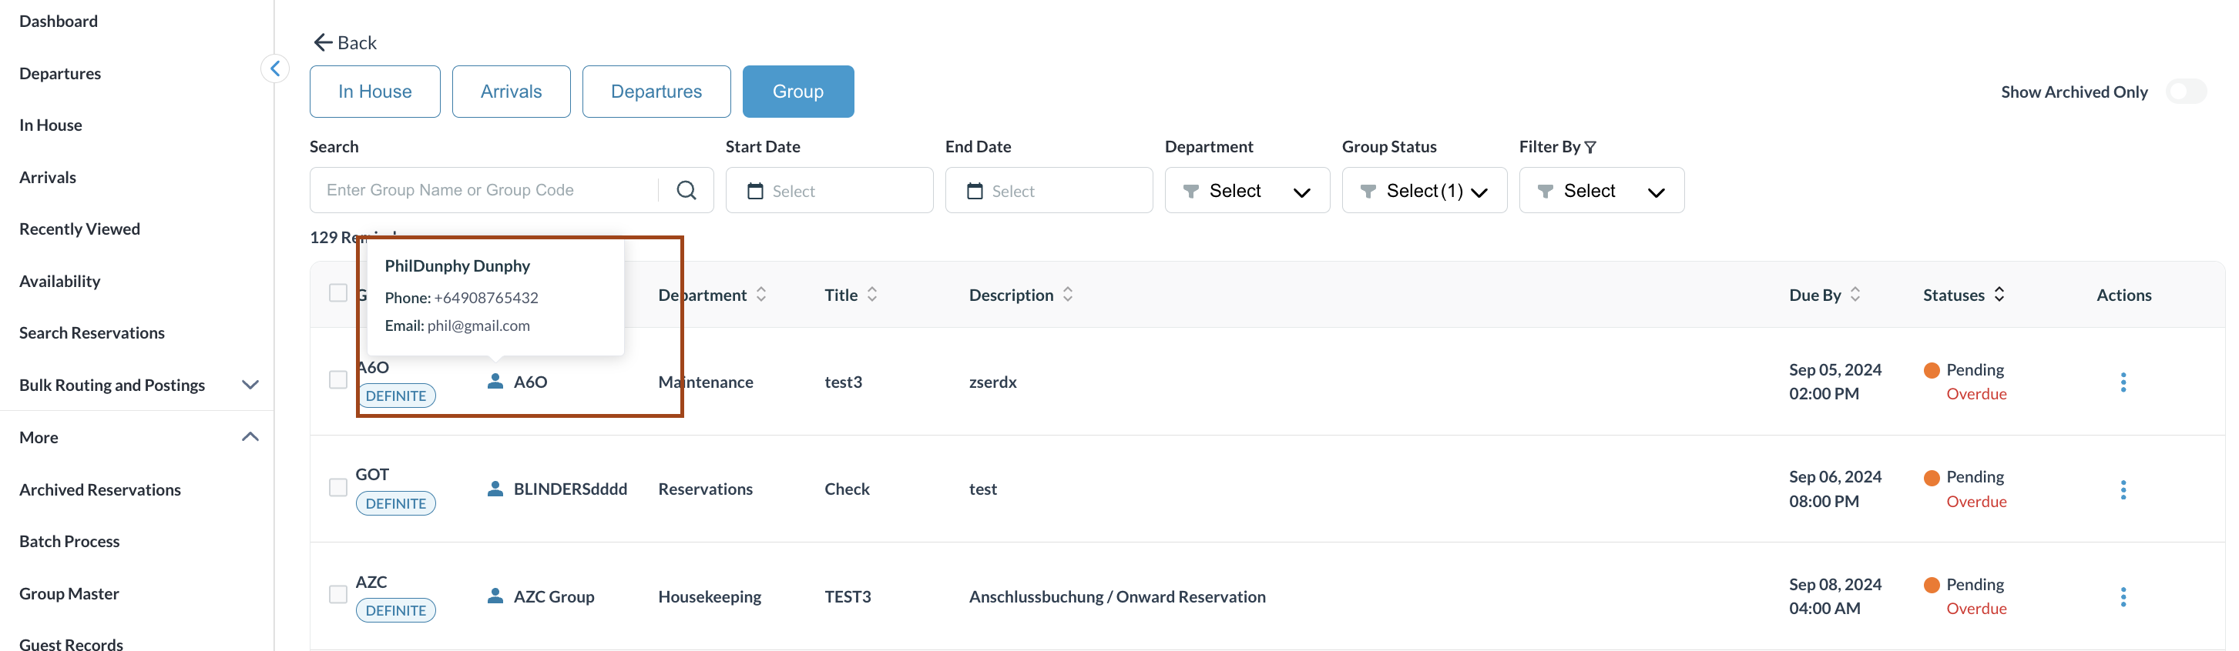This screenshot has width=2239, height=651.
Task: Click the search magnifier icon
Action: pos(686,190)
